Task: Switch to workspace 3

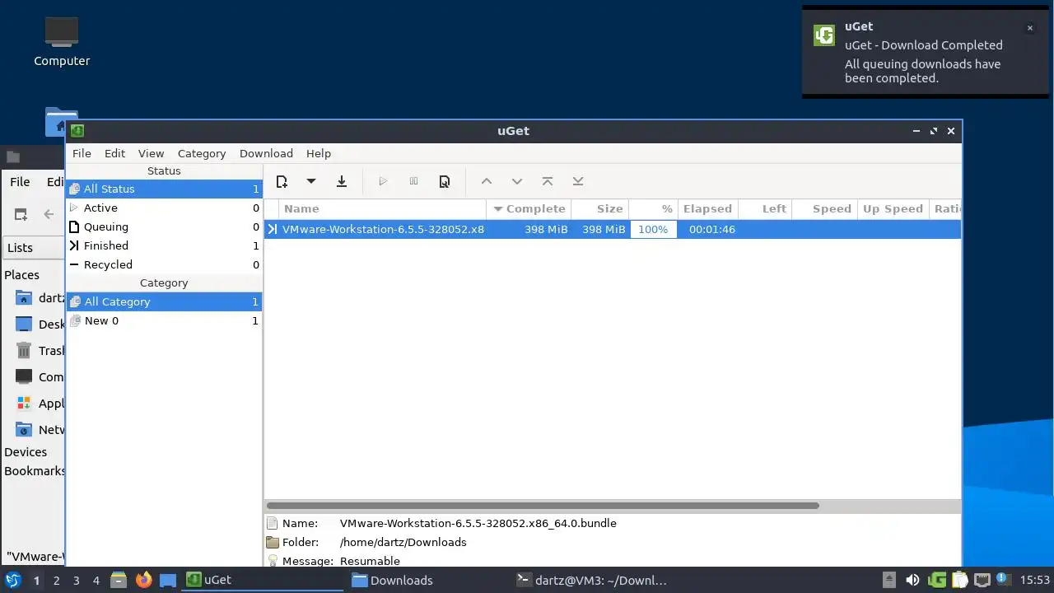Action: [76, 581]
